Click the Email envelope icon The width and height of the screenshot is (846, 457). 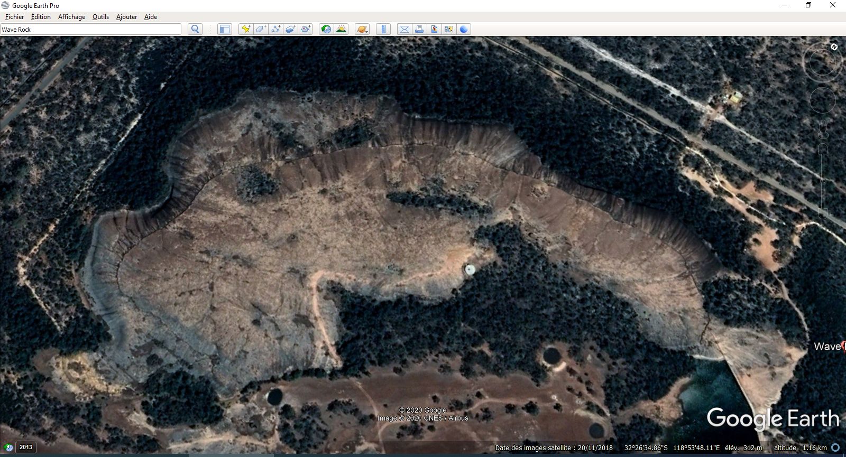point(404,29)
